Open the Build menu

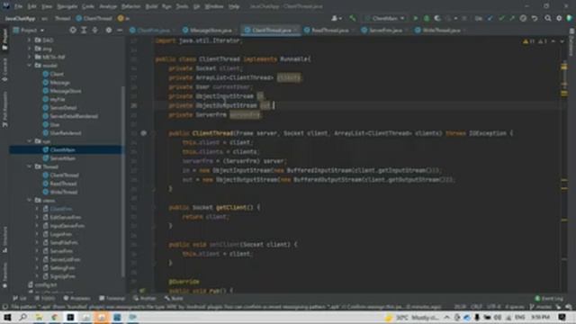(x=151, y=6)
